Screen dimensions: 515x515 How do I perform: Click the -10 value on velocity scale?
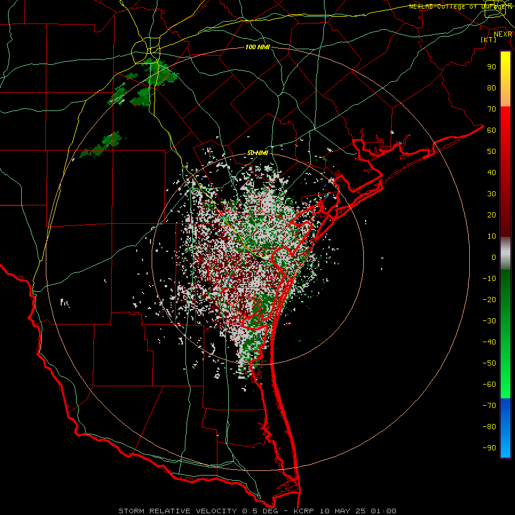(x=489, y=279)
